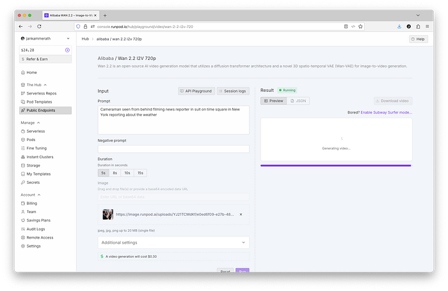Collapse The Hub section

pyautogui.click(x=34, y=85)
